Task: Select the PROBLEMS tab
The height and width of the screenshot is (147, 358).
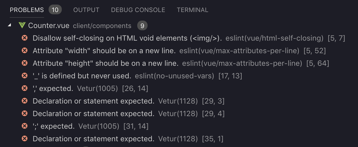Action: [x=27, y=10]
